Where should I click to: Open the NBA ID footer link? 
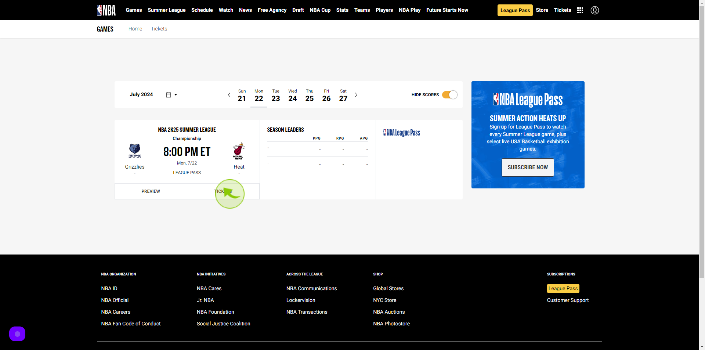click(x=109, y=288)
